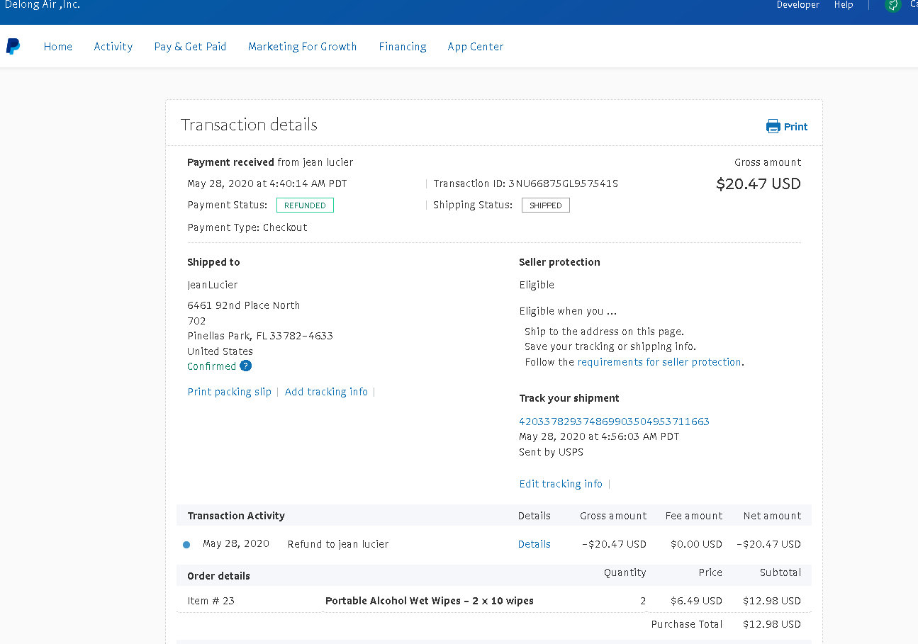Viewport: 918px width, 644px height.
Task: Go to the Activity tab
Action: 113,47
